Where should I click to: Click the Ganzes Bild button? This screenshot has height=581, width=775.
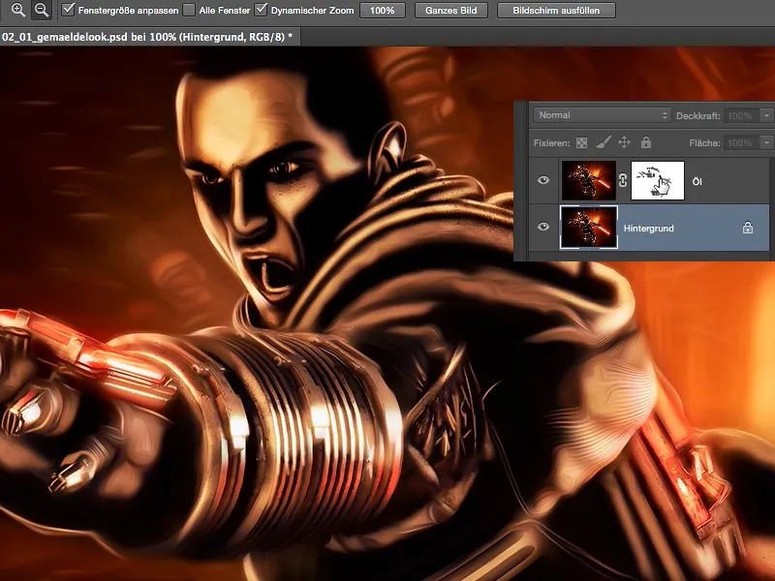pyautogui.click(x=451, y=11)
